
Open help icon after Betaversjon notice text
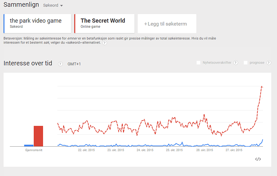point(105,43)
